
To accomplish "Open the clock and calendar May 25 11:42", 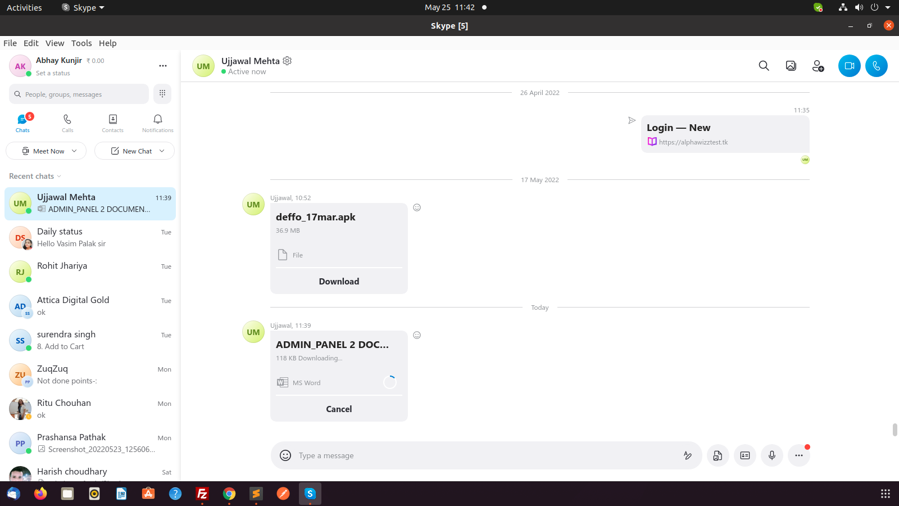I will [x=449, y=7].
